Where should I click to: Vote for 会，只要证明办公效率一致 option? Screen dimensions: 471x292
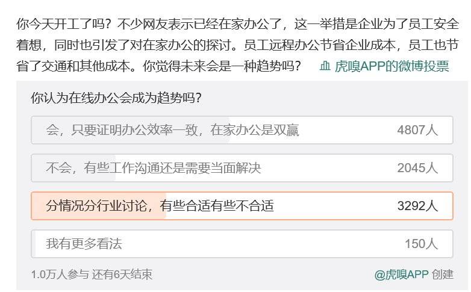point(172,130)
